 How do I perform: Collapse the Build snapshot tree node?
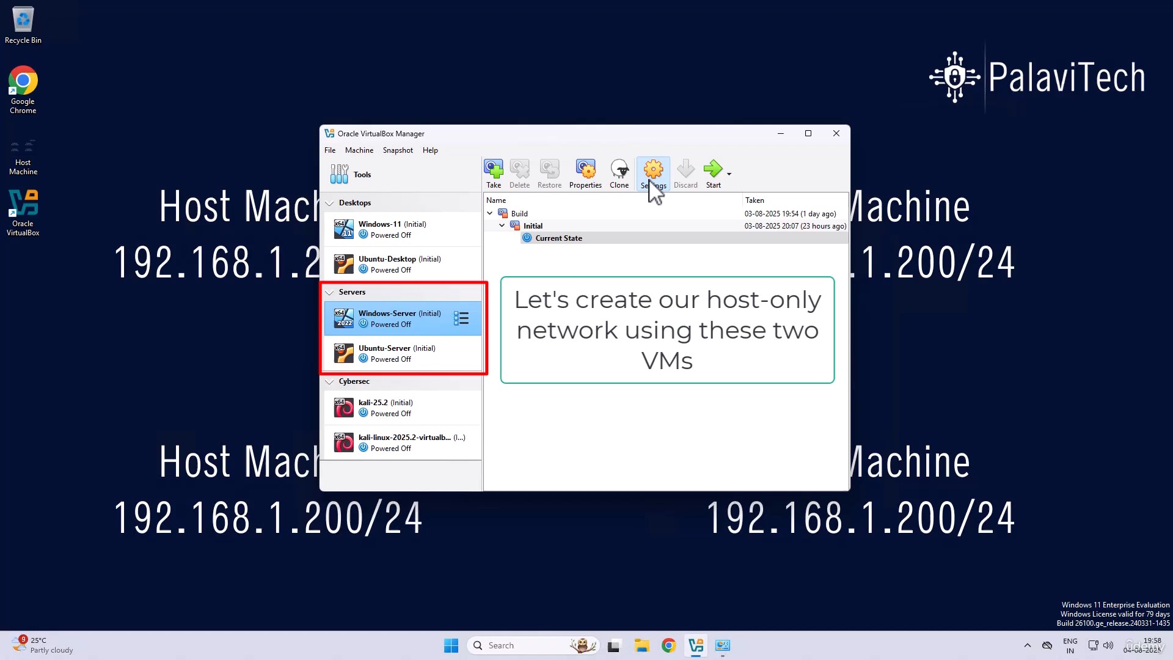pyautogui.click(x=490, y=213)
